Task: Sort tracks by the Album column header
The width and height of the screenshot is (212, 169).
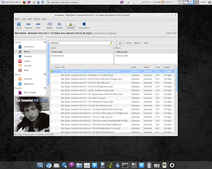Action: pos(149,67)
